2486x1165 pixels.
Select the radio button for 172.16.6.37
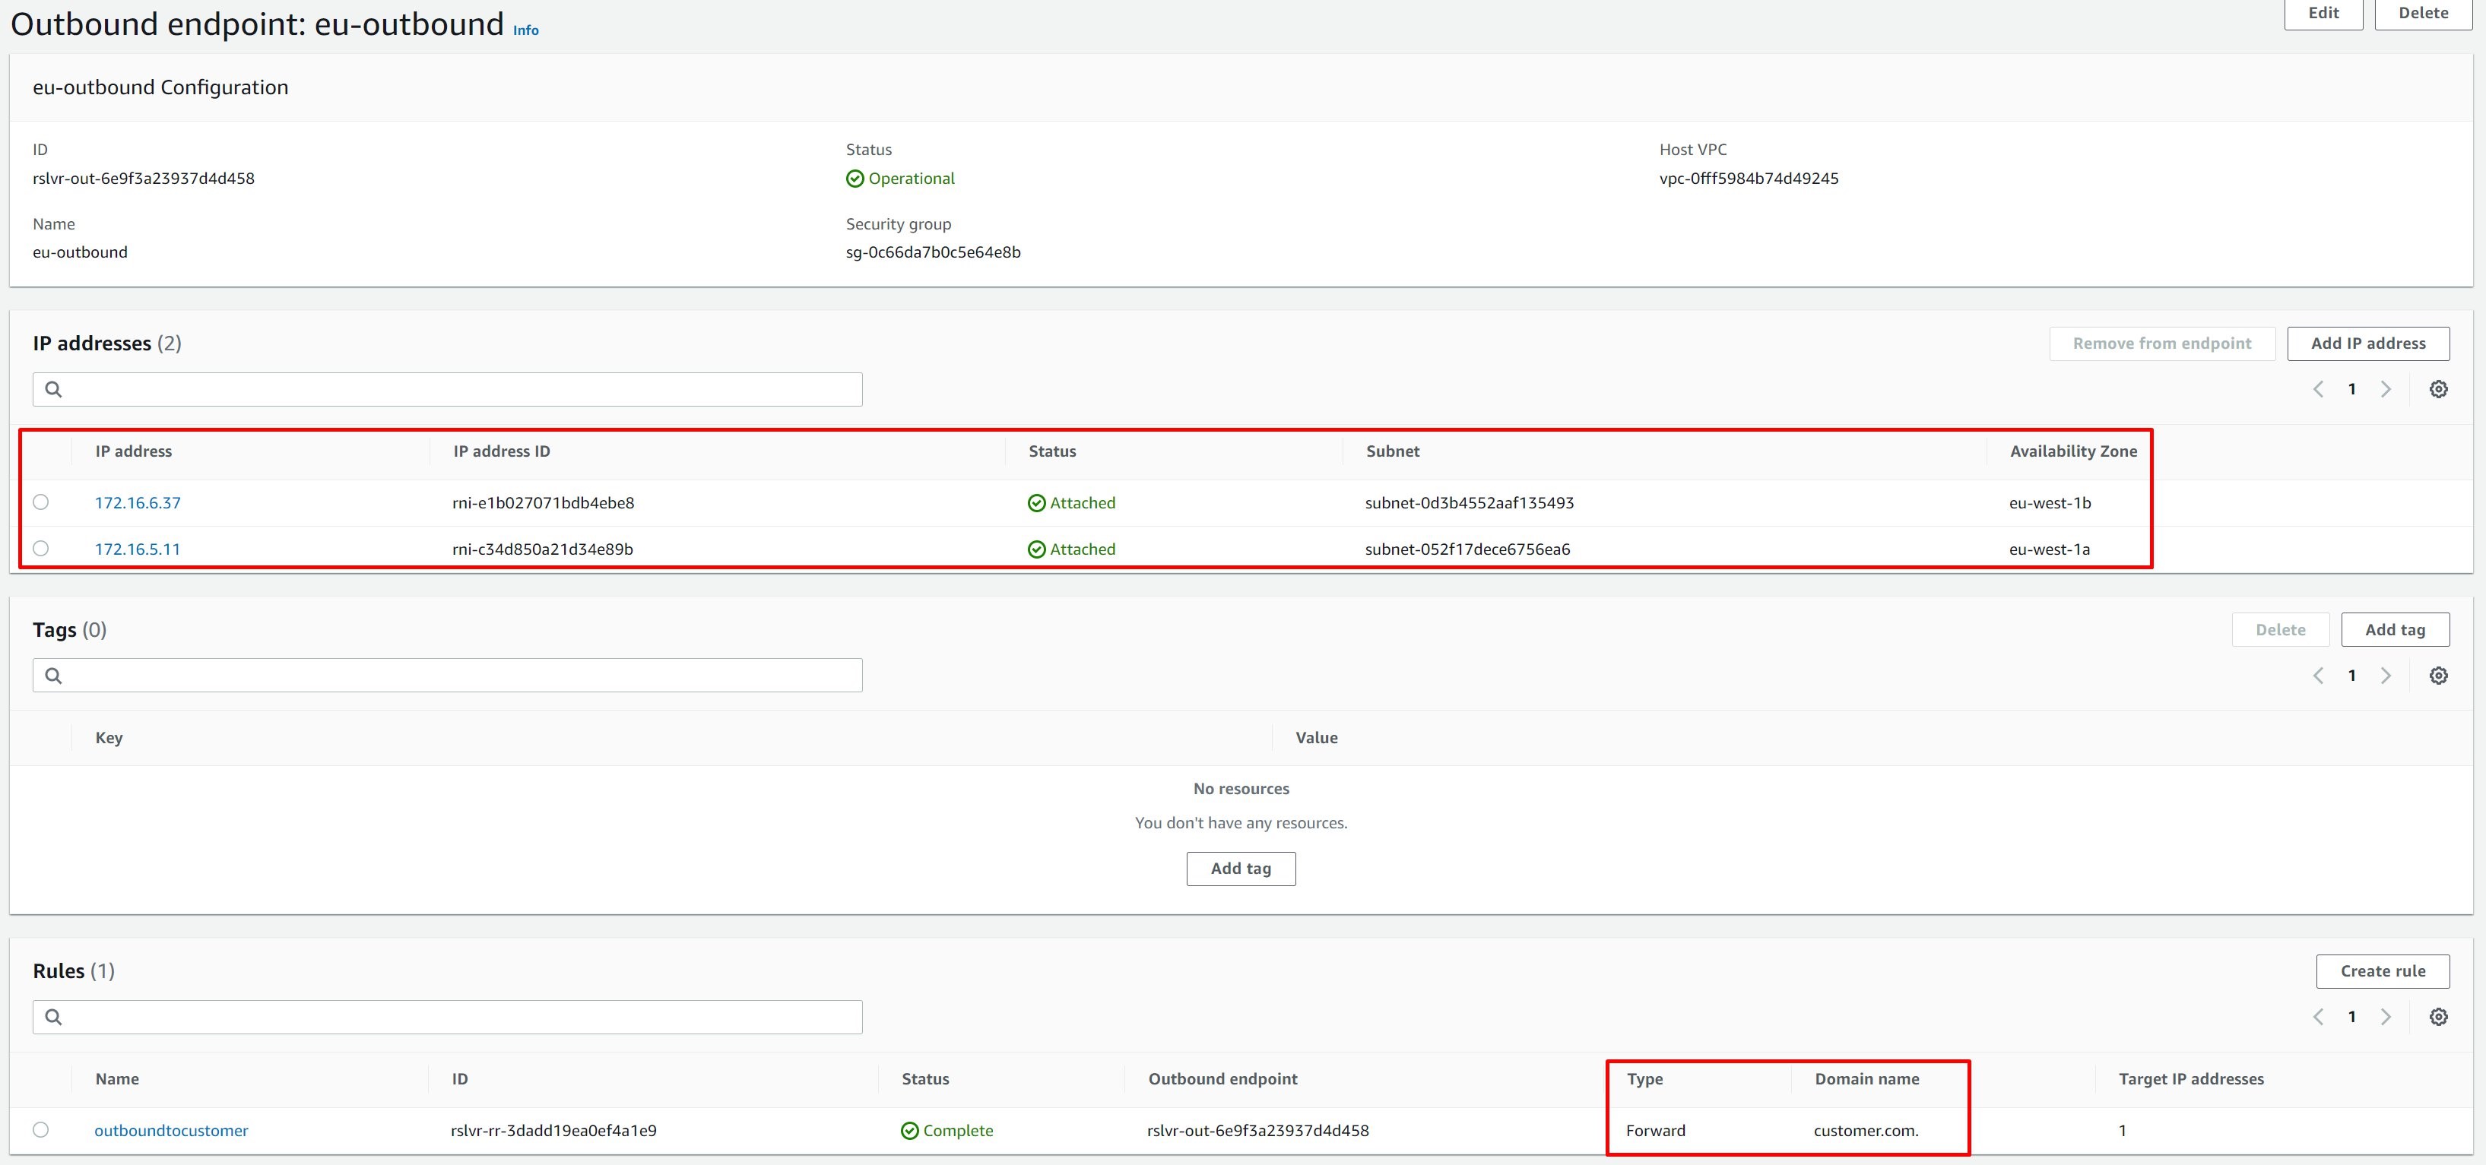(44, 502)
